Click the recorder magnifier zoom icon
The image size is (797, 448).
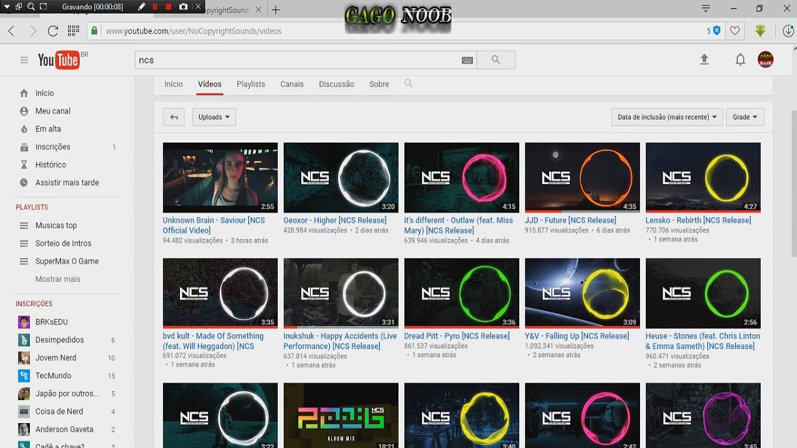31,7
